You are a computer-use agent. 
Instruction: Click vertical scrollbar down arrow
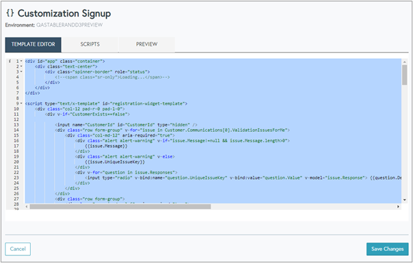point(405,200)
